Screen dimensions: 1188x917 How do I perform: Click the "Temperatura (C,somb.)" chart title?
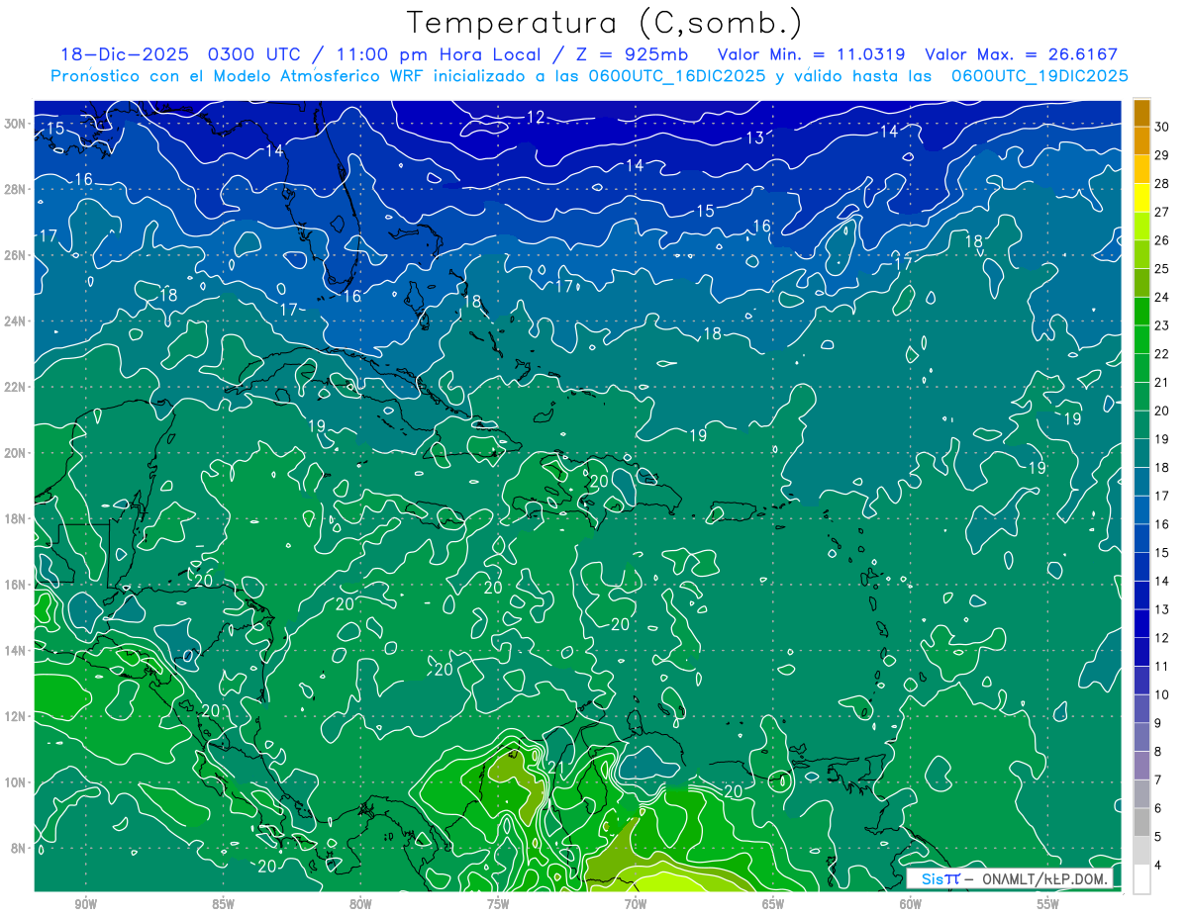604,23
